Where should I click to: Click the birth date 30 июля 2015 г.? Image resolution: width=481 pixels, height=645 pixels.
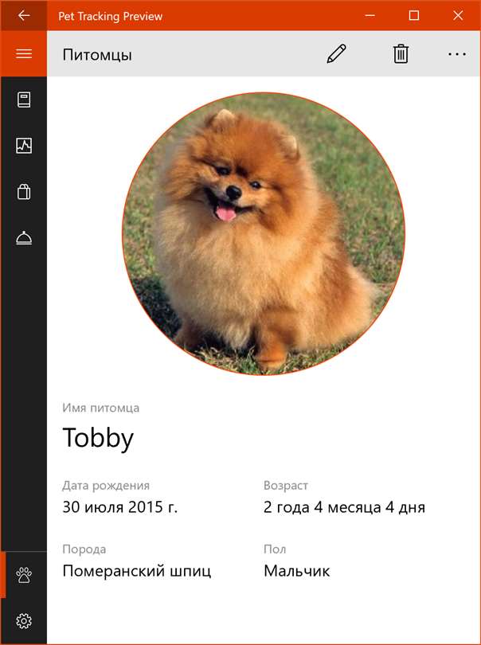pyautogui.click(x=119, y=507)
